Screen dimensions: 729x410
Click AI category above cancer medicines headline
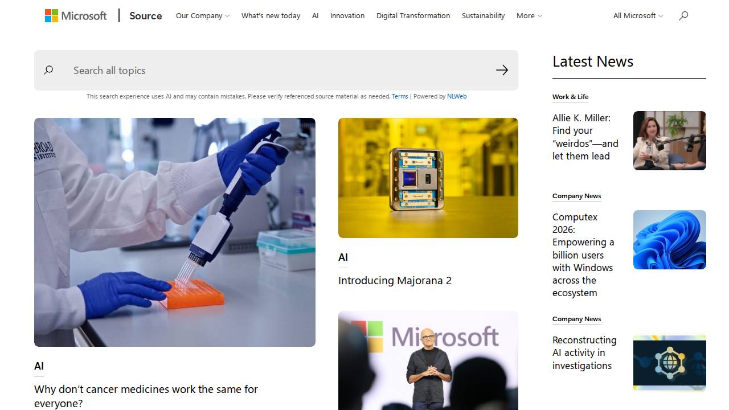(x=39, y=366)
